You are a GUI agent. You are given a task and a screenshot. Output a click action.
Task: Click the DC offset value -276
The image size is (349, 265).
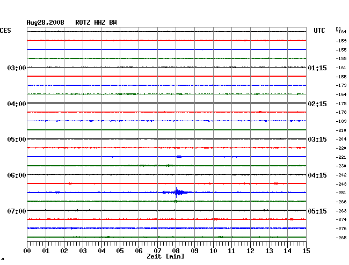pos(341,229)
